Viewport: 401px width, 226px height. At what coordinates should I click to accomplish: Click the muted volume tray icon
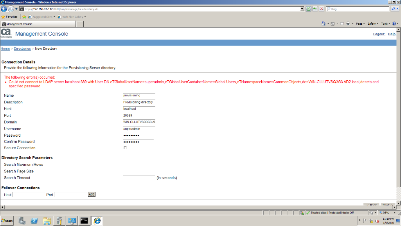coord(377,221)
